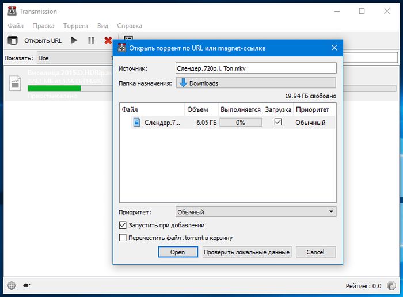Click the Open button in dialog
Screen dimensions: 403x297
(x=177, y=252)
